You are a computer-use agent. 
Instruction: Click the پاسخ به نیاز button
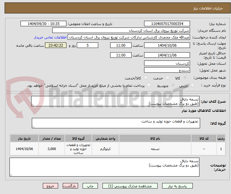(177, 186)
